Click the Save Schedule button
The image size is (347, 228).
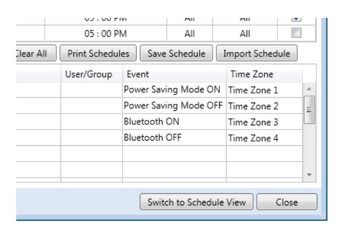tap(176, 53)
